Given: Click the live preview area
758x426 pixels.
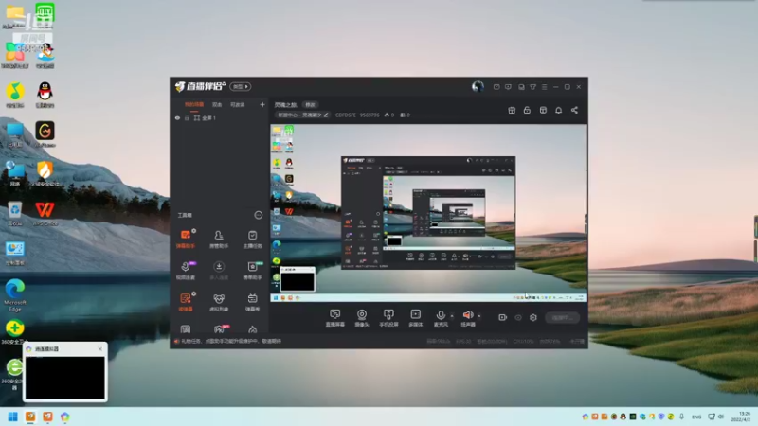Looking at the screenshot, I should coord(428,213).
